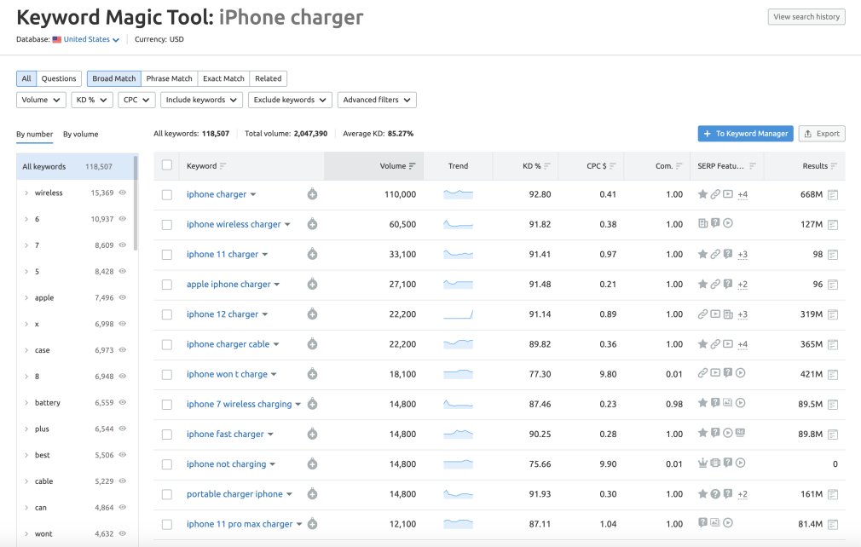The height and width of the screenshot is (547, 861).
Task: Click SERP snapshot icon for iphone fast charger
Action: pos(833,435)
